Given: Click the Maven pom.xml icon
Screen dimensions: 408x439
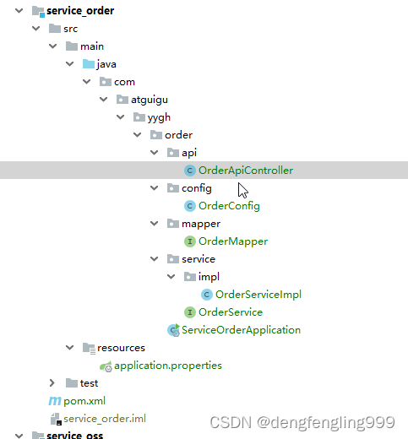Looking at the screenshot, I should point(55,401).
